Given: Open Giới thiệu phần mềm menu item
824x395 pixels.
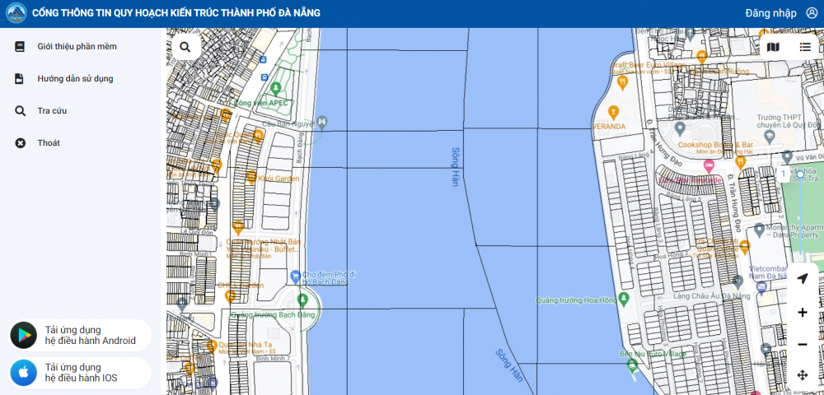Looking at the screenshot, I should (77, 47).
